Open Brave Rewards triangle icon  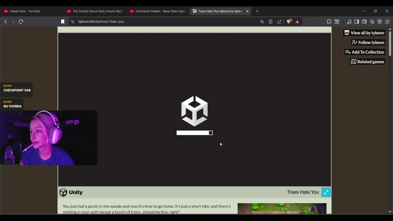tap(297, 21)
